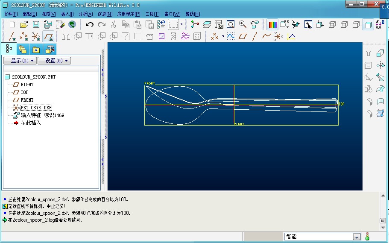Switch to no hidden display mode
This screenshot has height=243, width=389.
tap(356, 24)
